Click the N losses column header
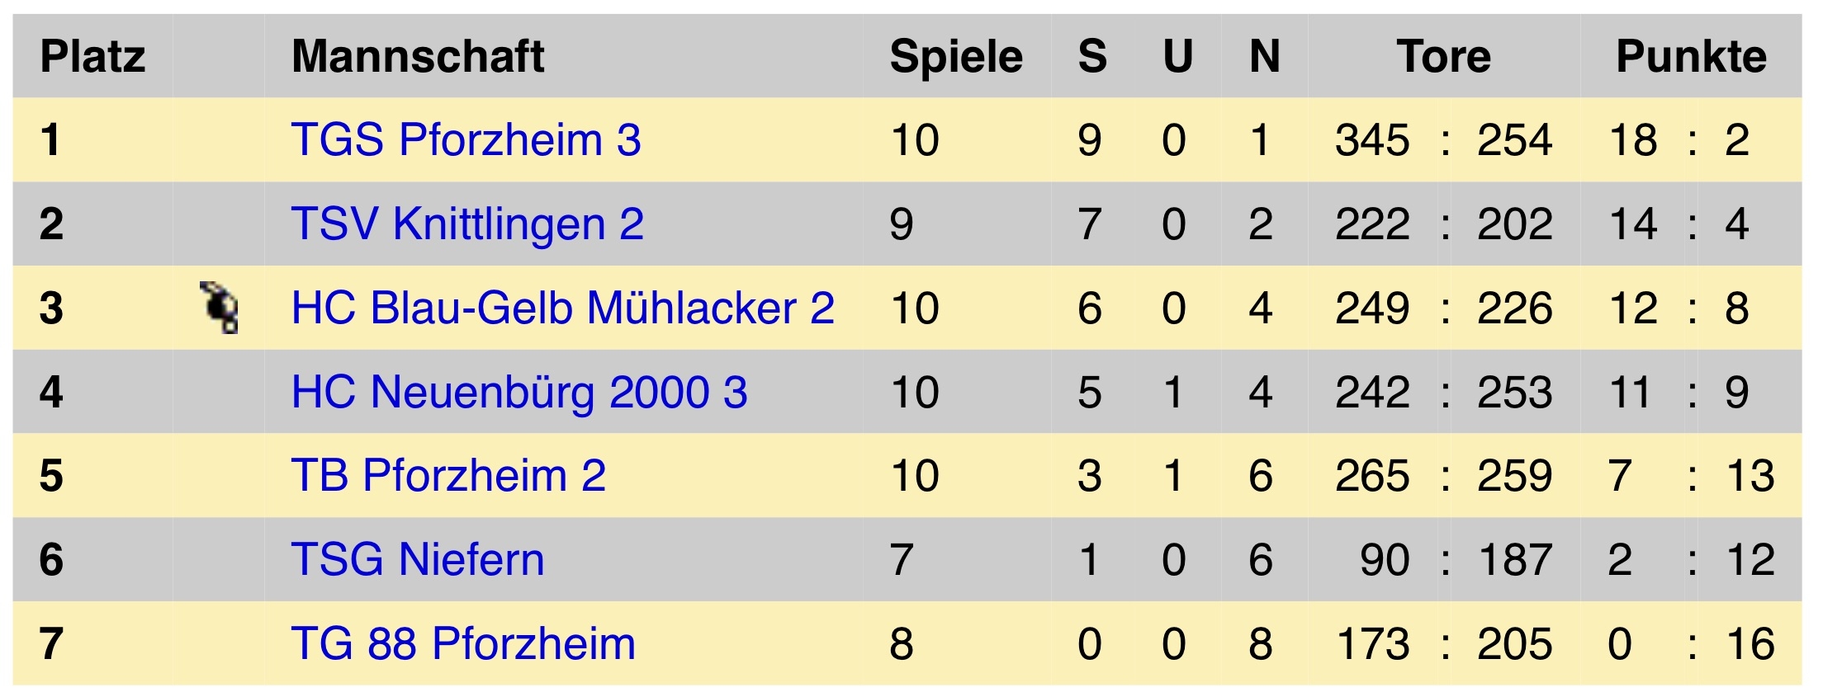The height and width of the screenshot is (692, 1823). click(1265, 56)
